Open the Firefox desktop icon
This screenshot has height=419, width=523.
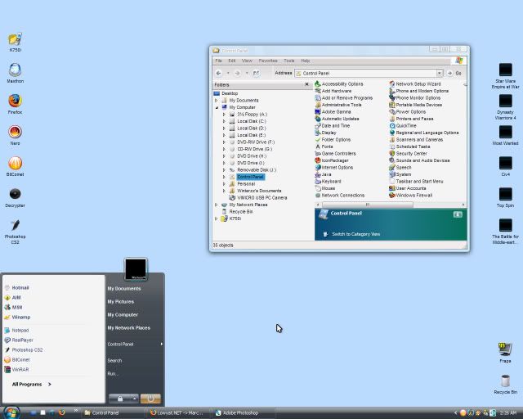coord(15,101)
